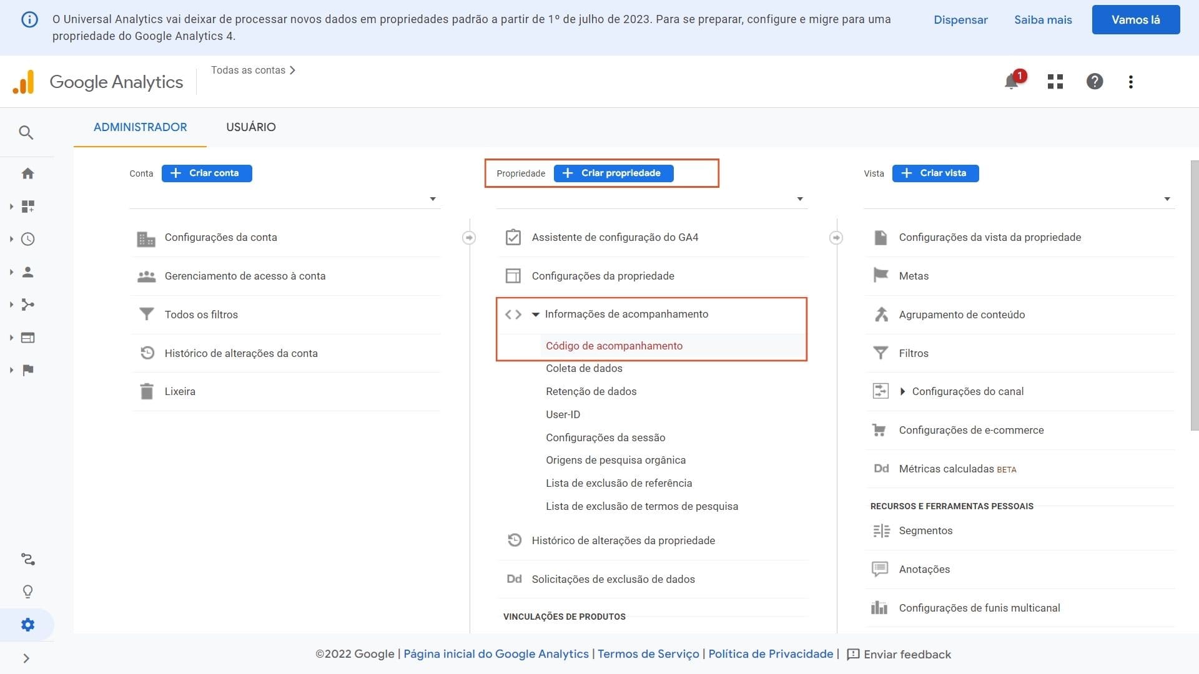Viewport: 1199px width, 674px height.
Task: Open the Google apps grid icon
Action: click(1055, 82)
